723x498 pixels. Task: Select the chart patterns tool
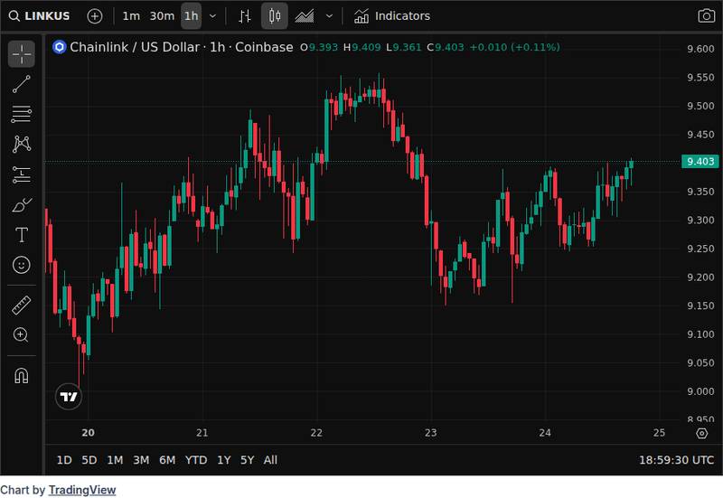(22, 144)
